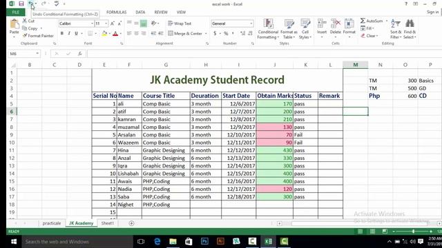Viewport: 442px width, 248px height.
Task: Switch to the VIEW tab
Action: [x=181, y=12]
